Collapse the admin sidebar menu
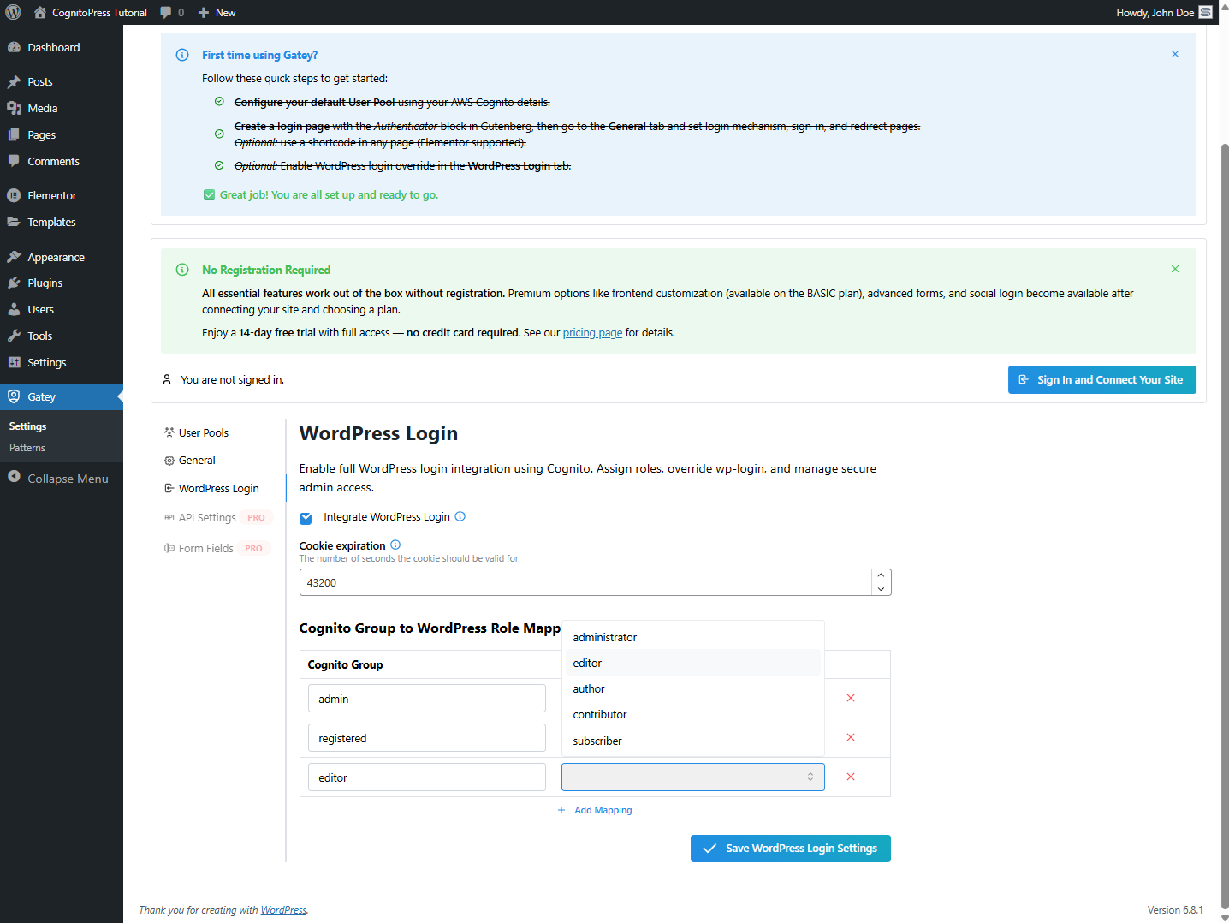Viewport: 1229px width, 923px height. pos(62,479)
